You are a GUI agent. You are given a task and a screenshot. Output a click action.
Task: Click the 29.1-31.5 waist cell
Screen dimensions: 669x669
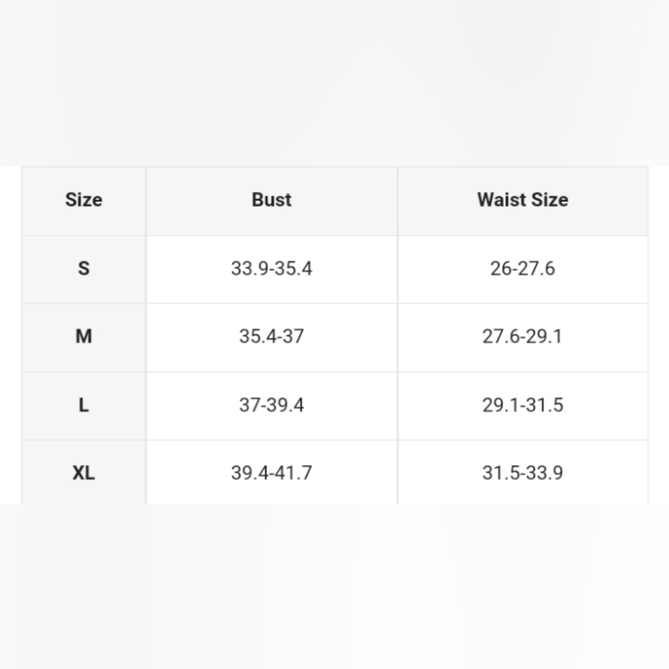[522, 405]
